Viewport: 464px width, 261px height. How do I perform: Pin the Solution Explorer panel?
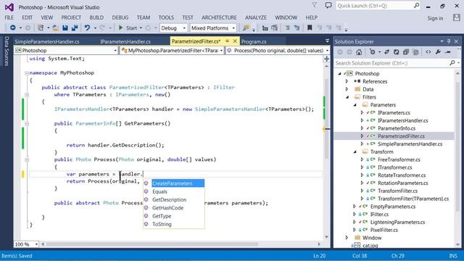(449, 41)
